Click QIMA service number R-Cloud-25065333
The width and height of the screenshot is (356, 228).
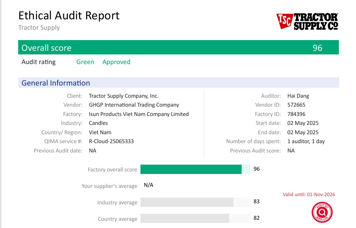point(111,141)
